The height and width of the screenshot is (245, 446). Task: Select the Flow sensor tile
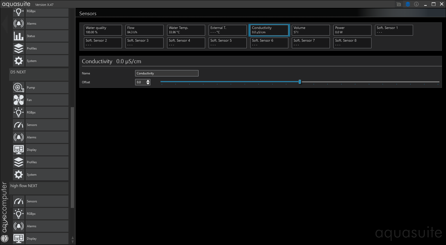click(144, 30)
